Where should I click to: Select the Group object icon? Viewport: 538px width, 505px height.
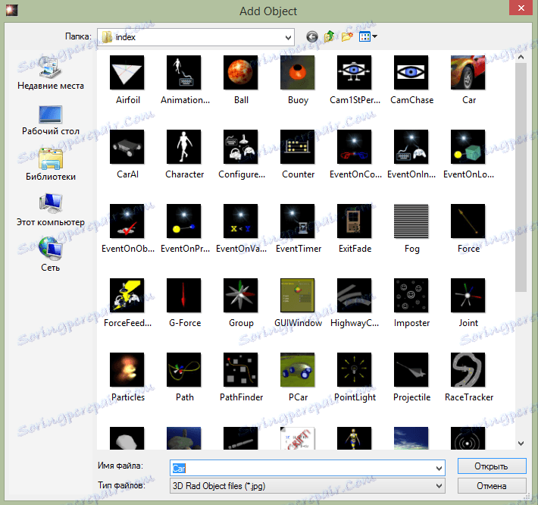(x=240, y=295)
